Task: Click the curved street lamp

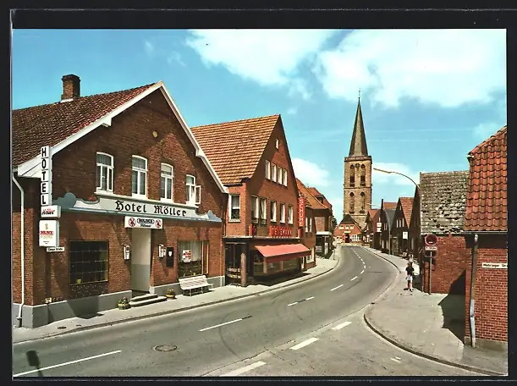Action: pos(397,174)
